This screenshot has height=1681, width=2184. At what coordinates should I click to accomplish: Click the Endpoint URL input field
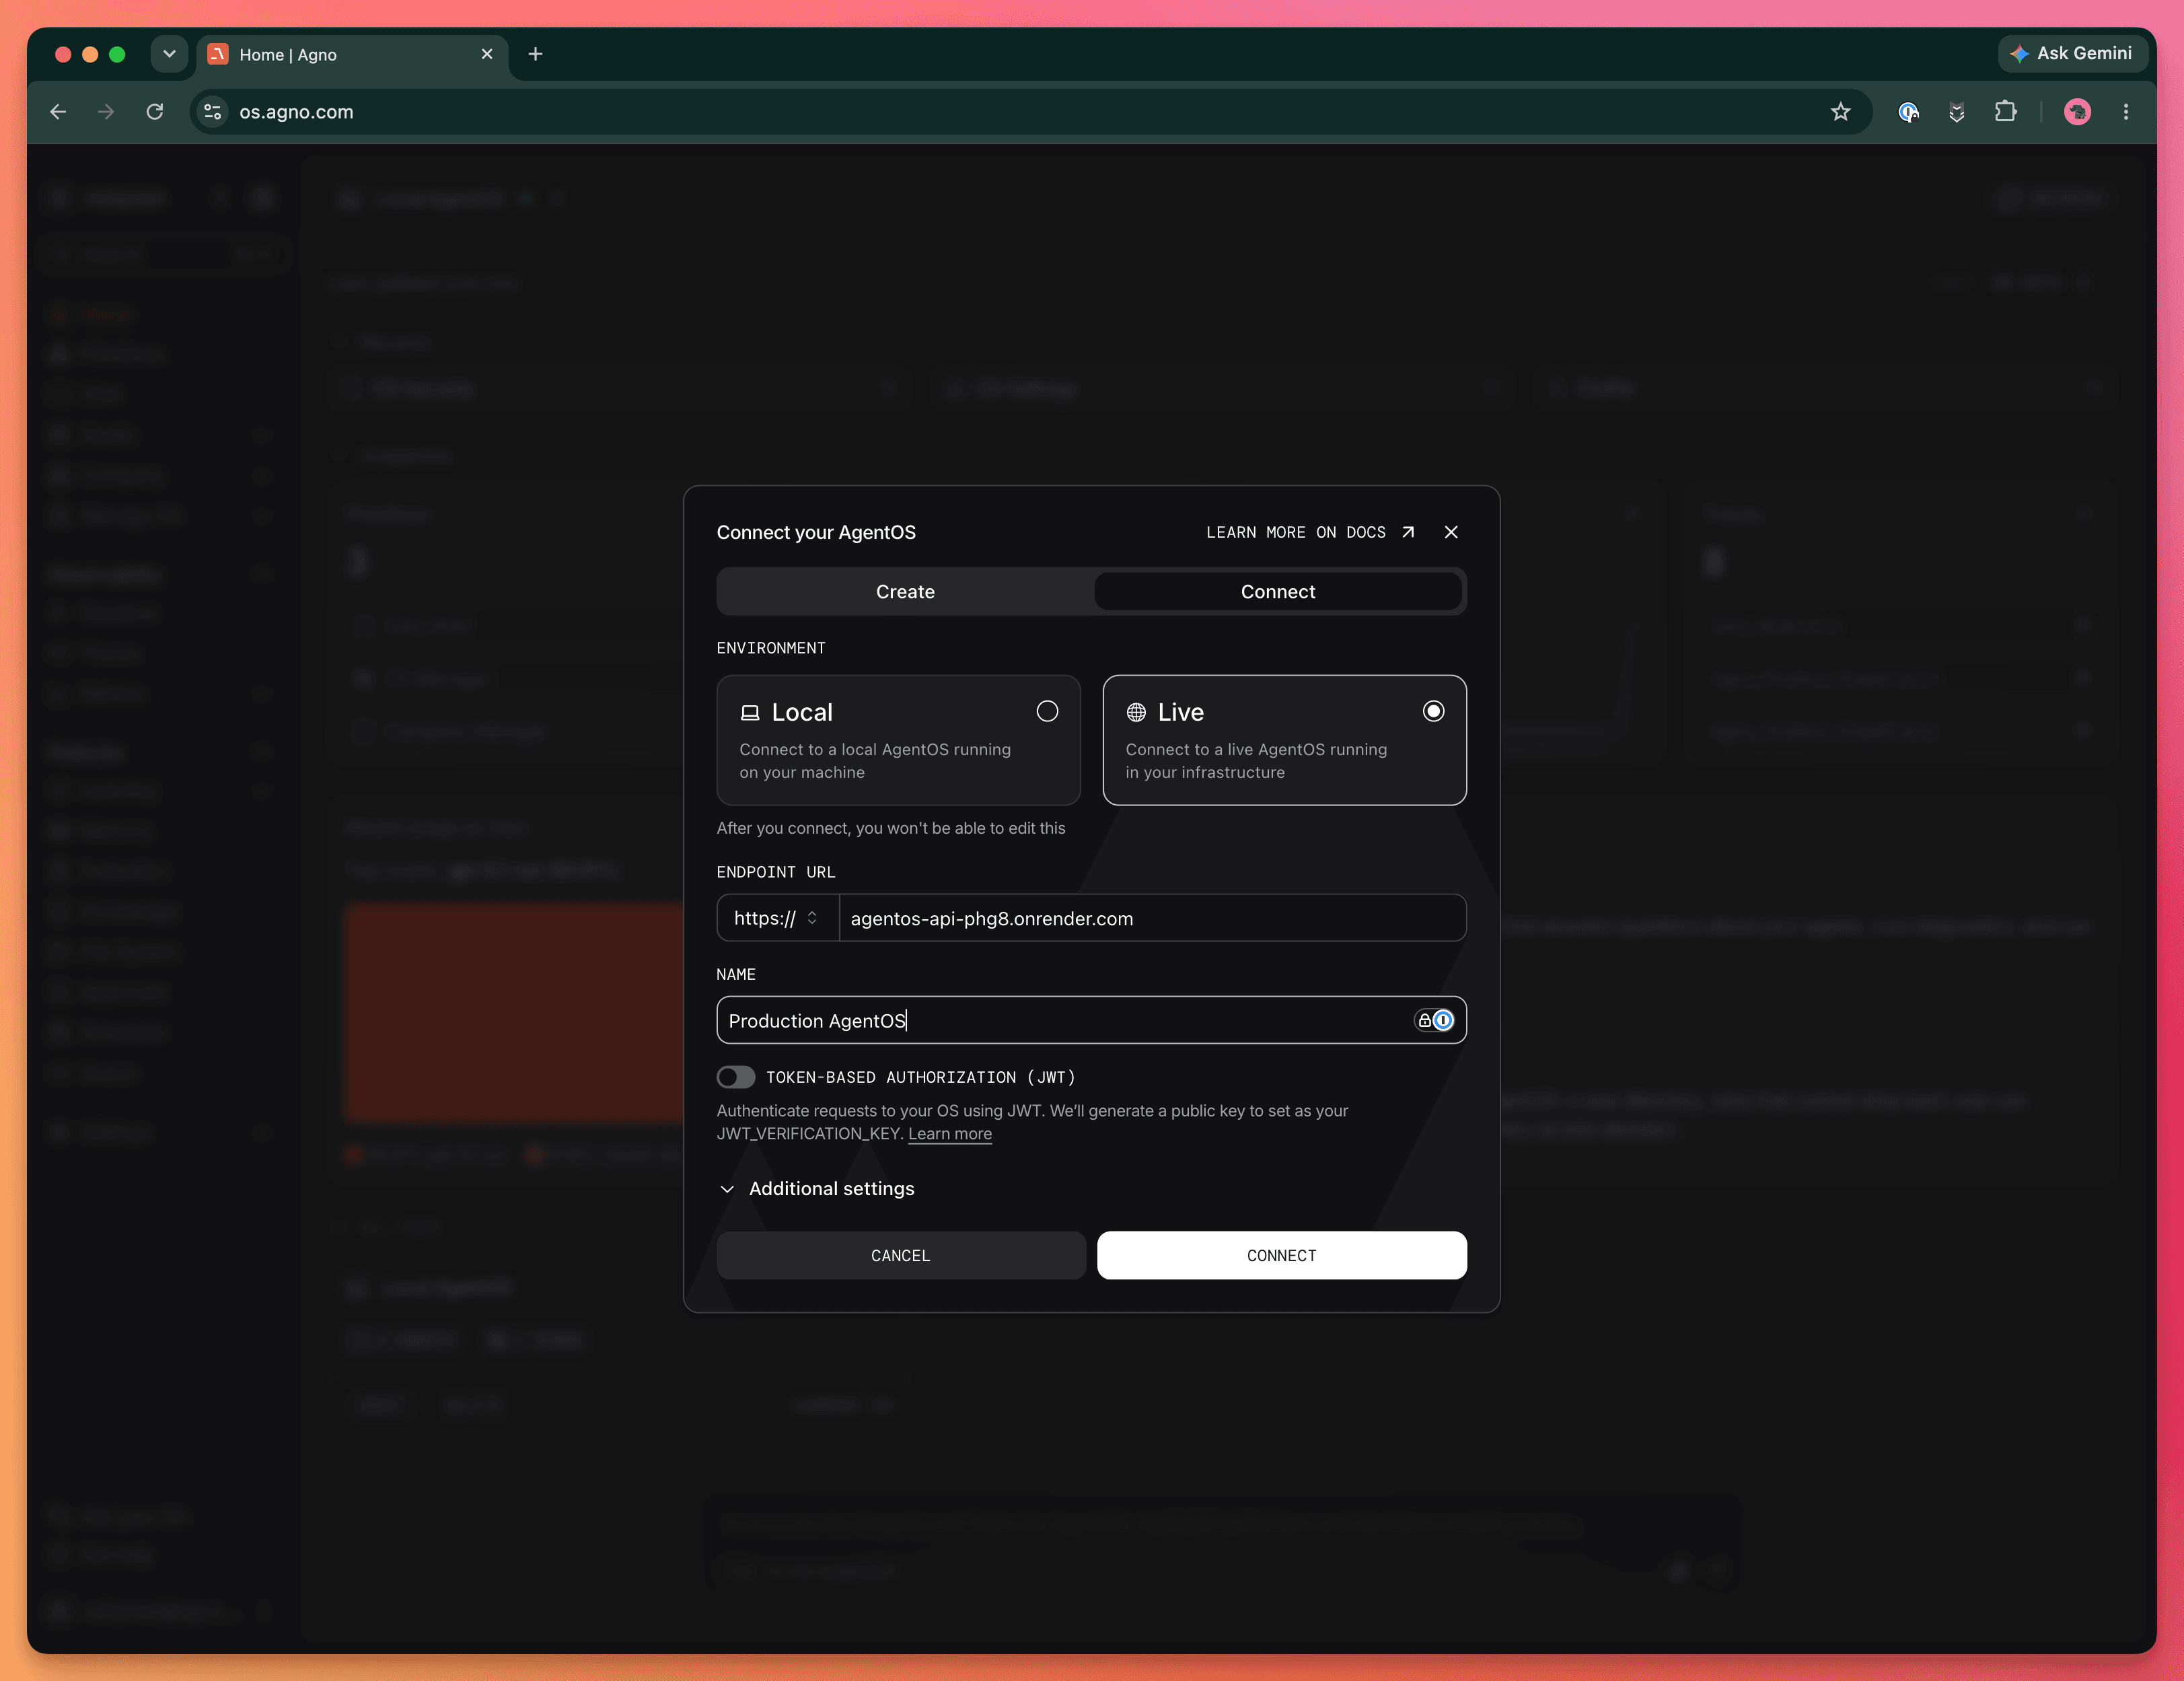tap(1152, 918)
